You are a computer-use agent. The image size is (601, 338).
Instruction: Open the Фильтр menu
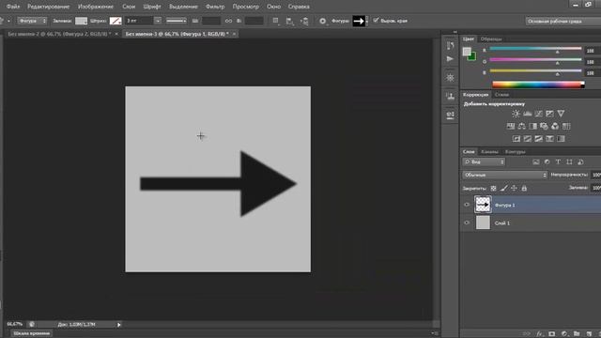[x=215, y=7]
